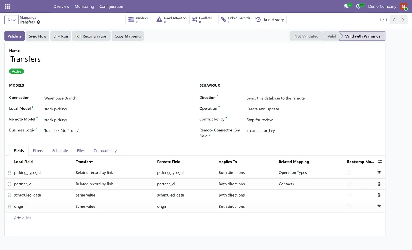The width and height of the screenshot is (412, 250).
Task: Show help tooltip for Remote Model
Action: pyautogui.click(x=37, y=118)
